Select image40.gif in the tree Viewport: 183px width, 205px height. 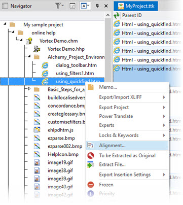[x=60, y=187]
